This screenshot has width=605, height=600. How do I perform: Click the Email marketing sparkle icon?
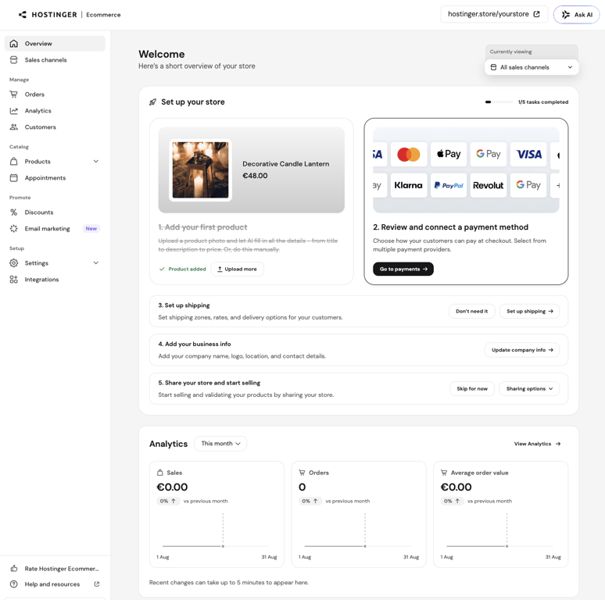pos(14,229)
